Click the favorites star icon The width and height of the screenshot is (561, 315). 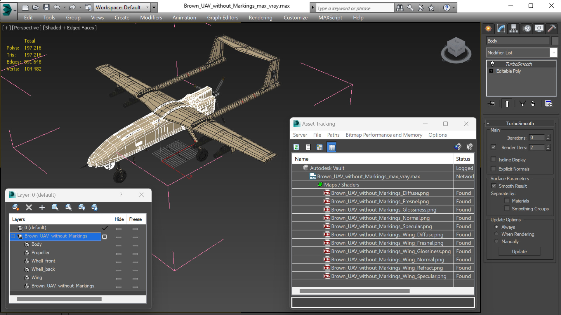tap(431, 8)
